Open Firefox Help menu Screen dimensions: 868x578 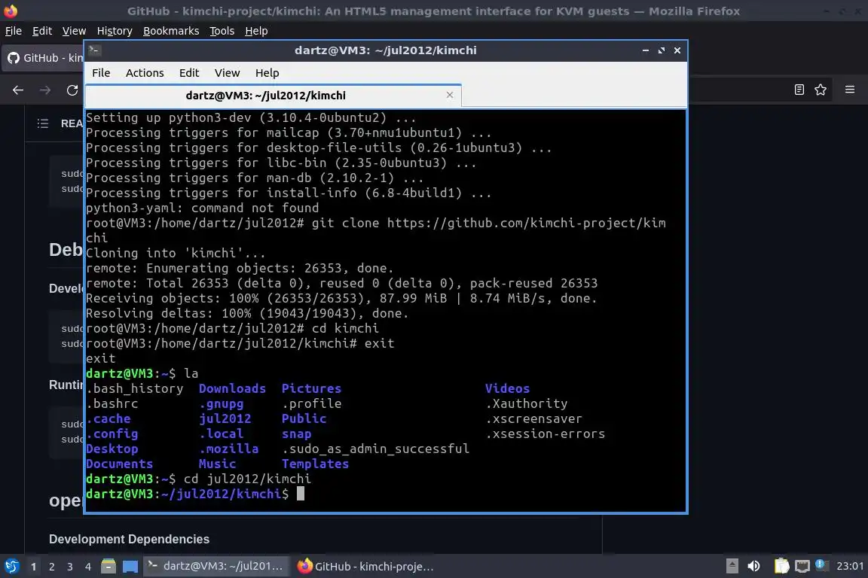tap(256, 31)
